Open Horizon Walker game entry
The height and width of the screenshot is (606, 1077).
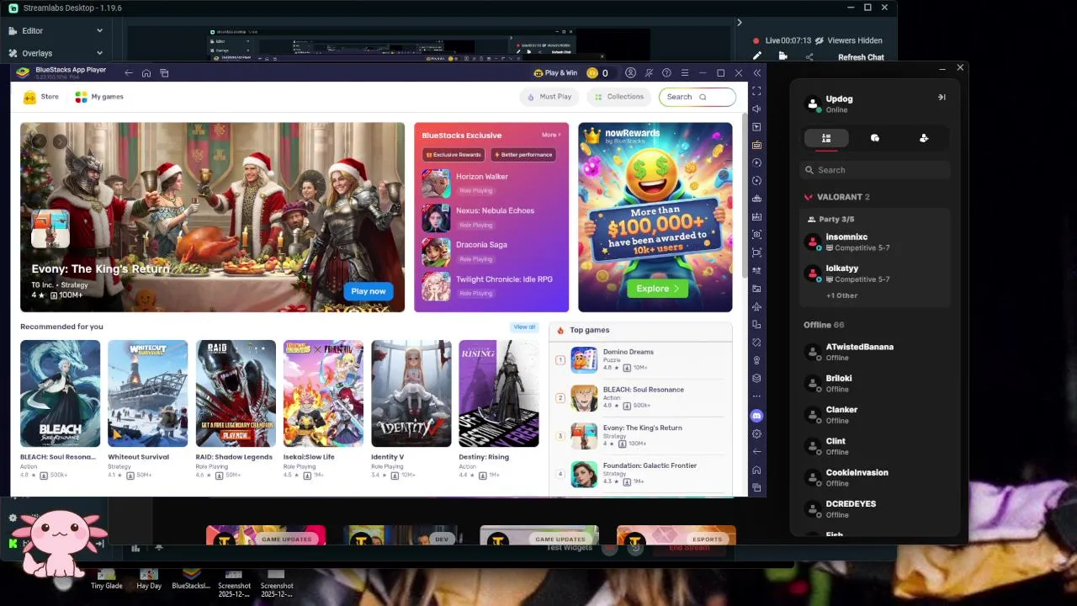coord(491,183)
